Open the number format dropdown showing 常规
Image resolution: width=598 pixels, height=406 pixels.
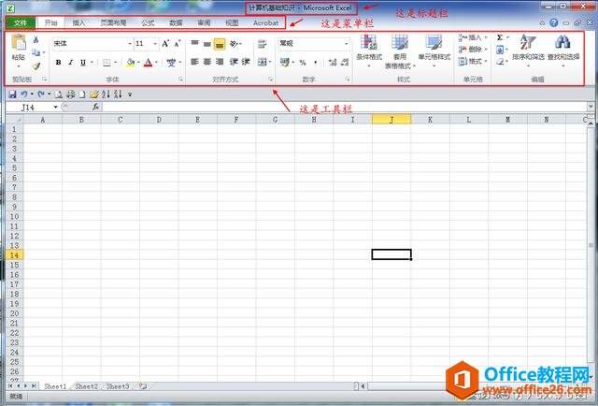pos(314,44)
